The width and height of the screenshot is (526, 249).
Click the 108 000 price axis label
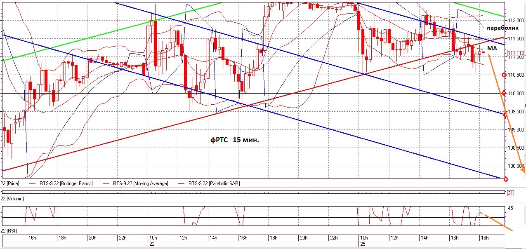click(x=516, y=166)
